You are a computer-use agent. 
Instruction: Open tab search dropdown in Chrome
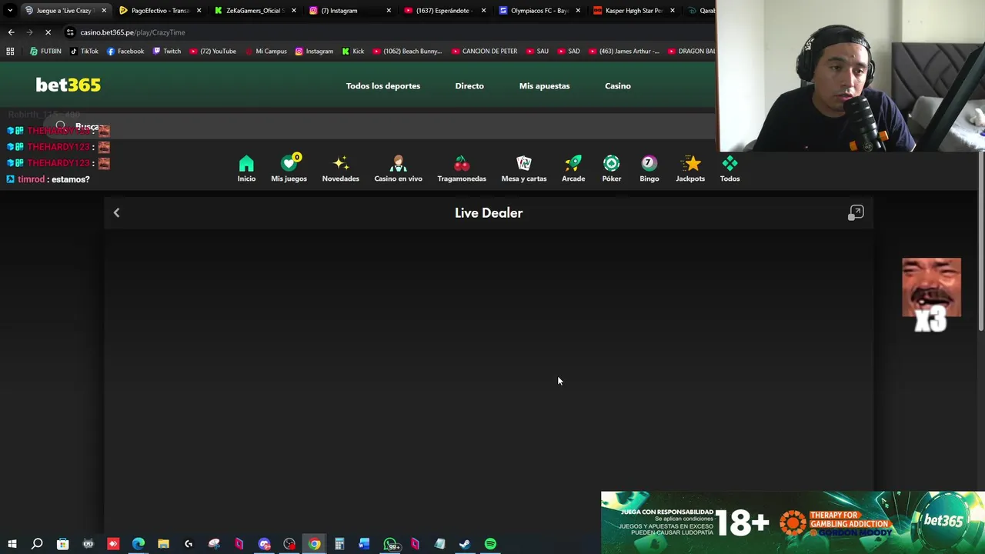point(9,11)
